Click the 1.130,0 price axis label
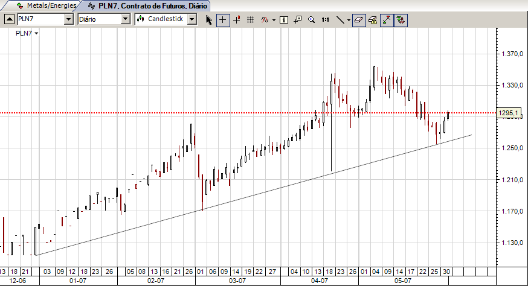Image resolution: width=528 pixels, height=286 pixels. coord(512,243)
